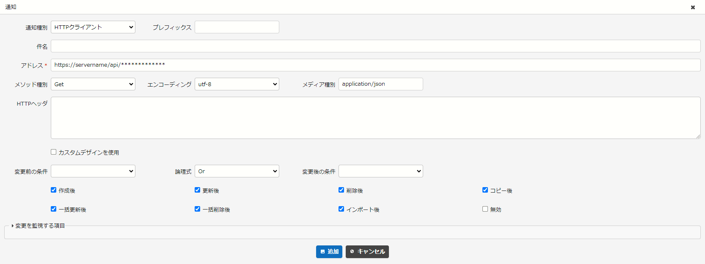The height and width of the screenshot is (264, 705).
Task: Click the メディア種別 field showing application/json
Action: pos(381,84)
